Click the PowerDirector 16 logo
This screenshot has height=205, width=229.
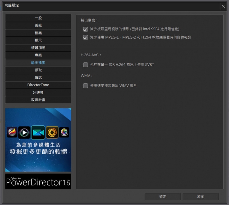coord(38,181)
